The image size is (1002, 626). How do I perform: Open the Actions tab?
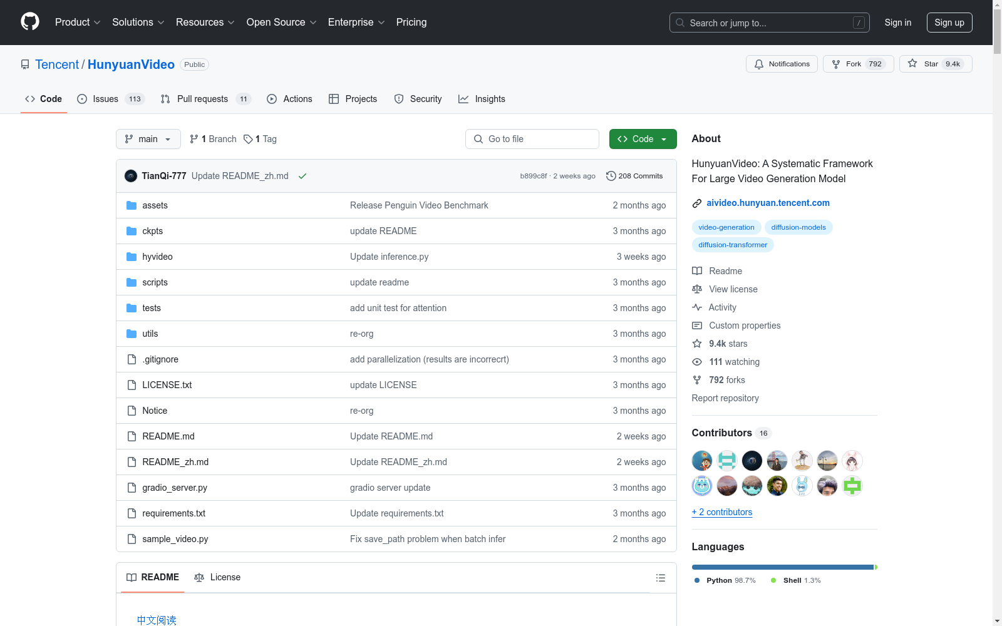289,99
